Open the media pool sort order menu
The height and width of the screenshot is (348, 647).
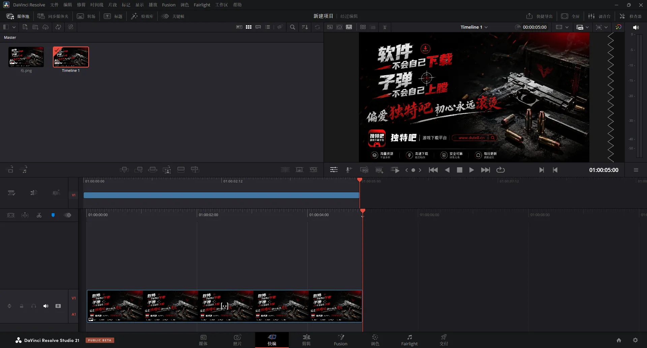[305, 27]
